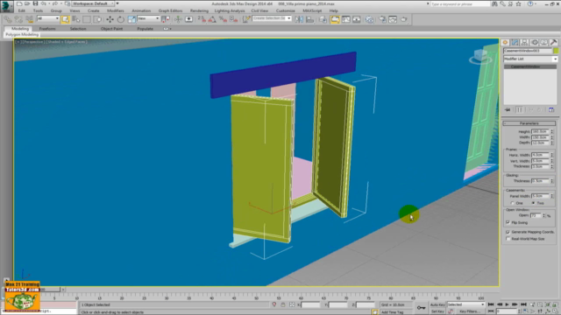Screen dimensions: 561x315
Task: Open the Modifier List dropdown
Action: click(530, 59)
